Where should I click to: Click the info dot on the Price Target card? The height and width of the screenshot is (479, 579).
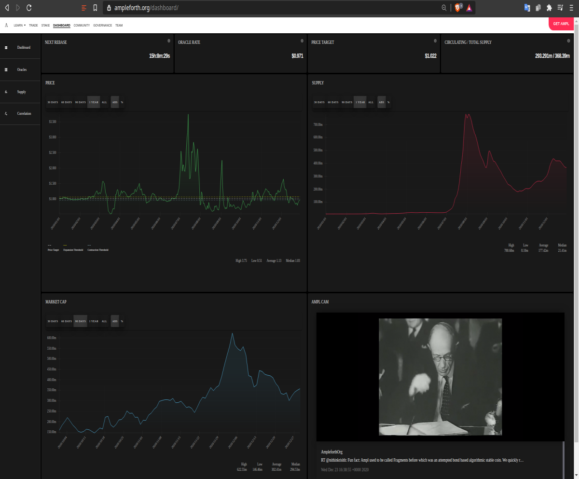(x=435, y=41)
